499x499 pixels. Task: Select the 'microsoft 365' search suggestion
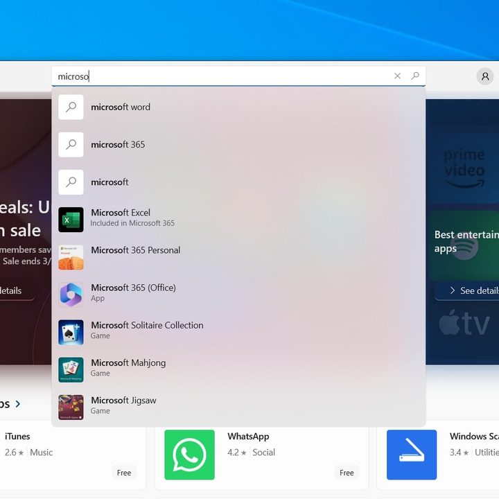click(x=238, y=144)
